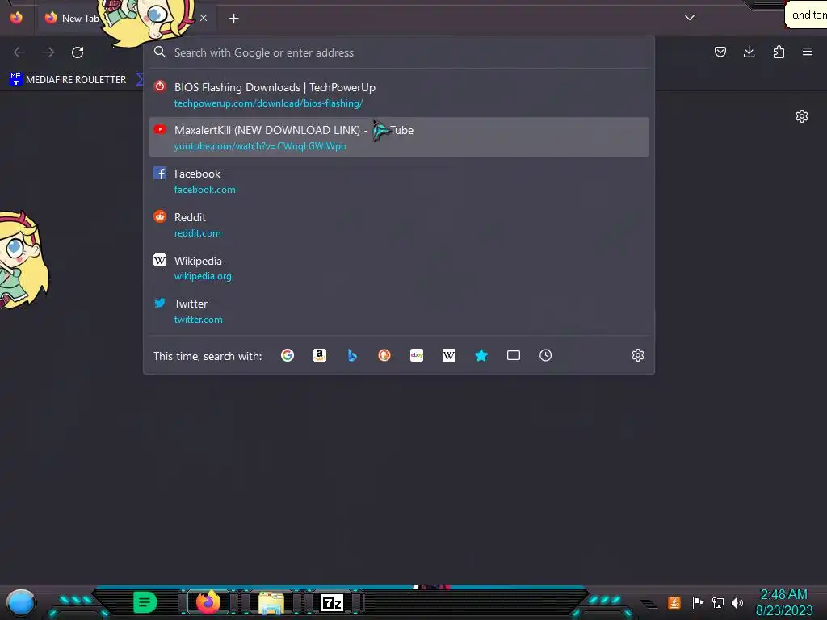
Task: Search open tabs with the tab icon
Action: 513,355
